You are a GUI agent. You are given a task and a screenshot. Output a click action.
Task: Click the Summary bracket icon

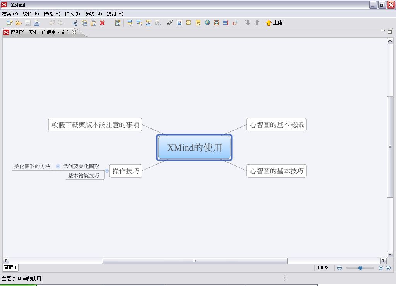tap(225, 23)
